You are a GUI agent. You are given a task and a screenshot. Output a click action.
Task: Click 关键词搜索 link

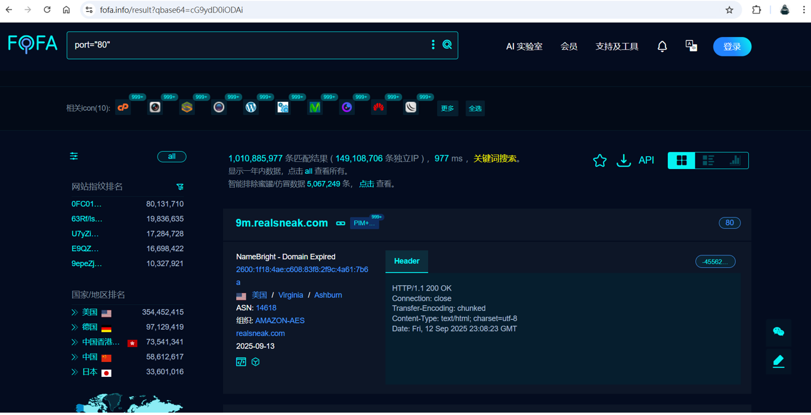tap(495, 158)
